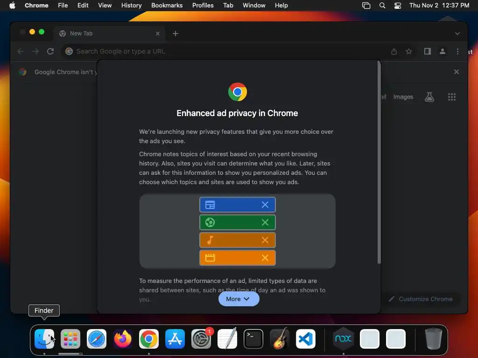Open the Window menu
This screenshot has height=358, width=478.
(x=254, y=6)
